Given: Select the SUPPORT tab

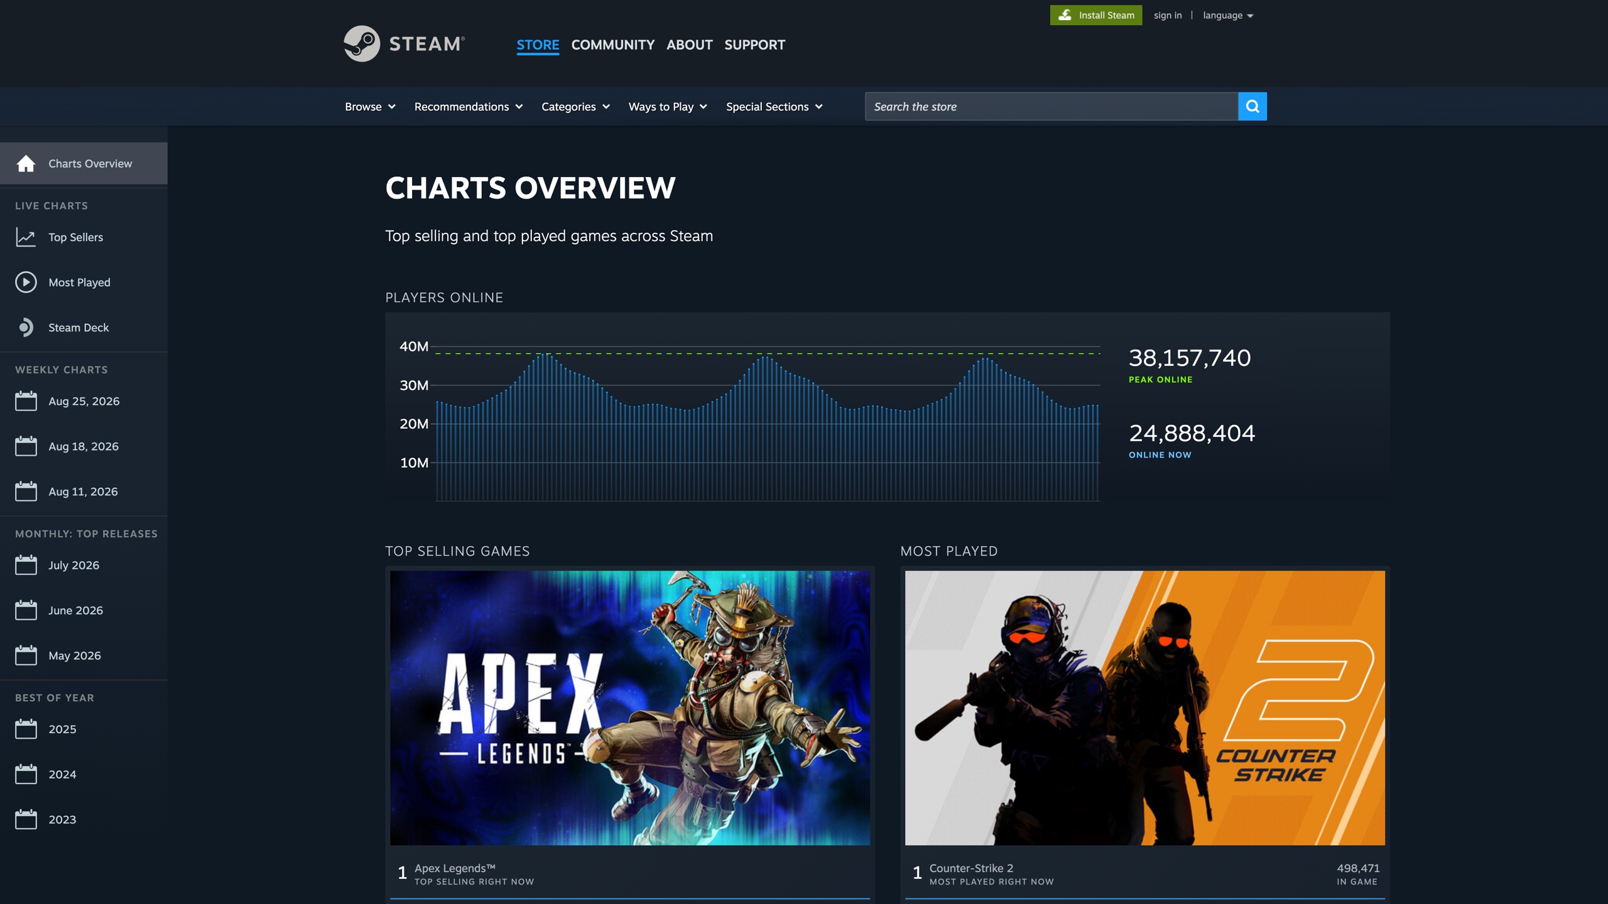Looking at the screenshot, I should pos(754,45).
